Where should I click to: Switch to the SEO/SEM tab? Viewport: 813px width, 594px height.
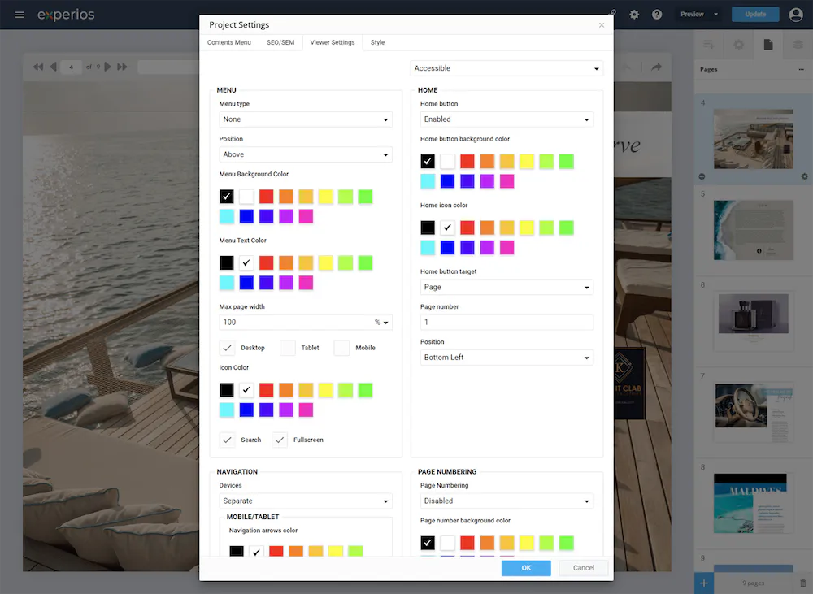280,42
